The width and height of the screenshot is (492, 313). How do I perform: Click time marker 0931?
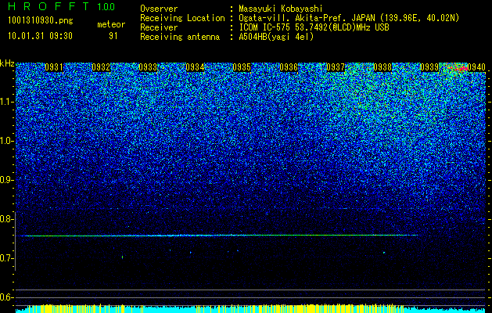pos(54,67)
